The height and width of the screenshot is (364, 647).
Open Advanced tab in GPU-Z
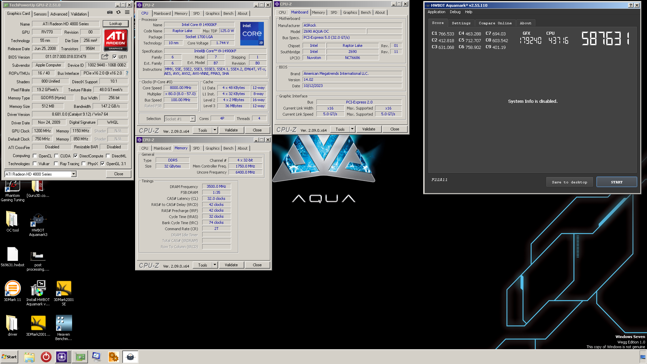59,14
